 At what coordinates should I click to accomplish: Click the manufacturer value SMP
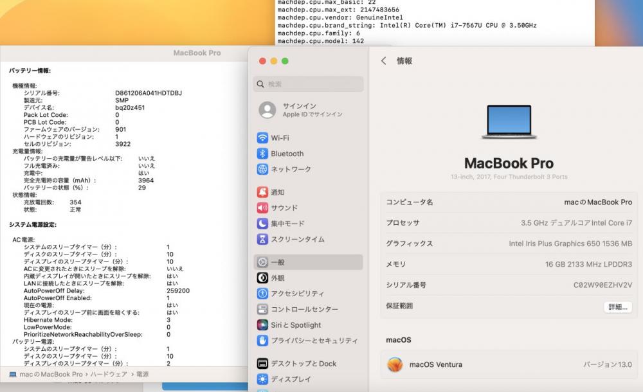122,100
